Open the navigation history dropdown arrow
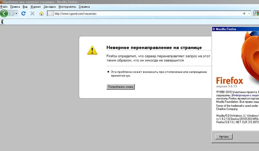This screenshot has width=259, height=151. tap(16, 14)
